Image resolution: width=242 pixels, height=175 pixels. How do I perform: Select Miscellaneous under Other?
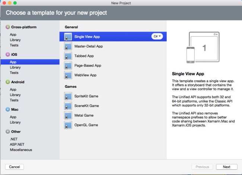[21, 150]
